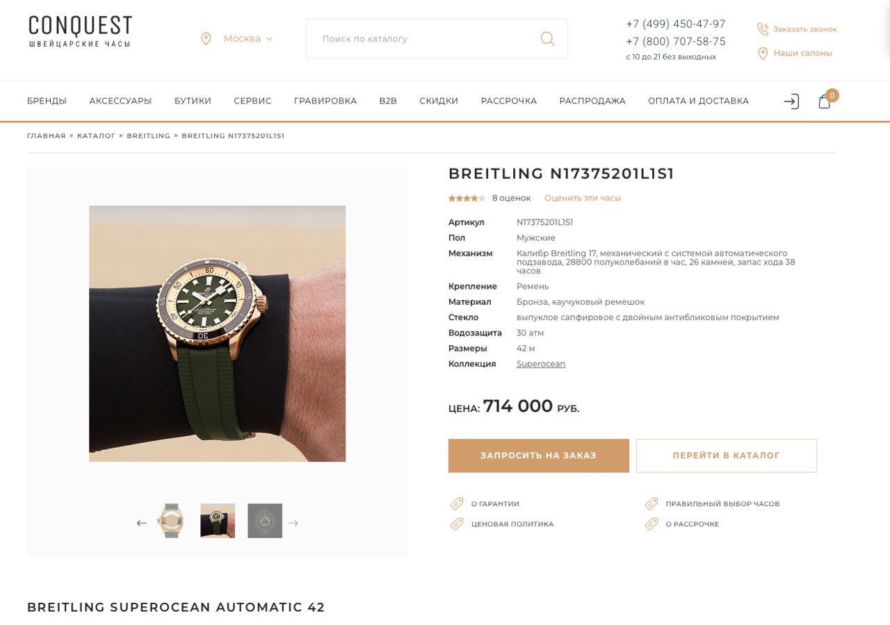Click the map pin beside Наши салоны
Viewport: 890px width, 625px height.
click(x=763, y=53)
